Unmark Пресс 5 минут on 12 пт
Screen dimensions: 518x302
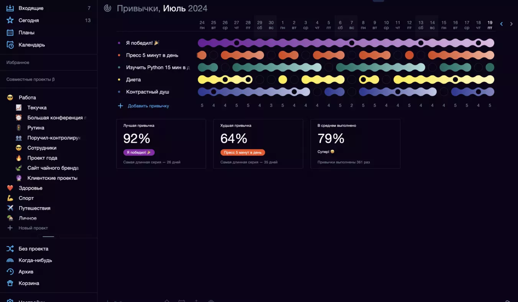point(410,55)
